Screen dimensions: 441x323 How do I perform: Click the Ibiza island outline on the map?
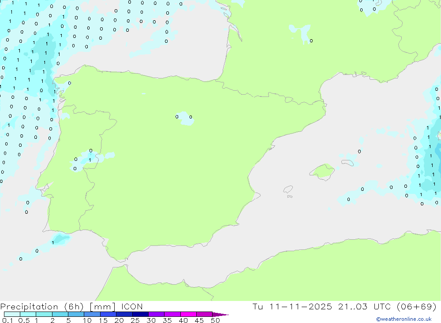pos(288,189)
